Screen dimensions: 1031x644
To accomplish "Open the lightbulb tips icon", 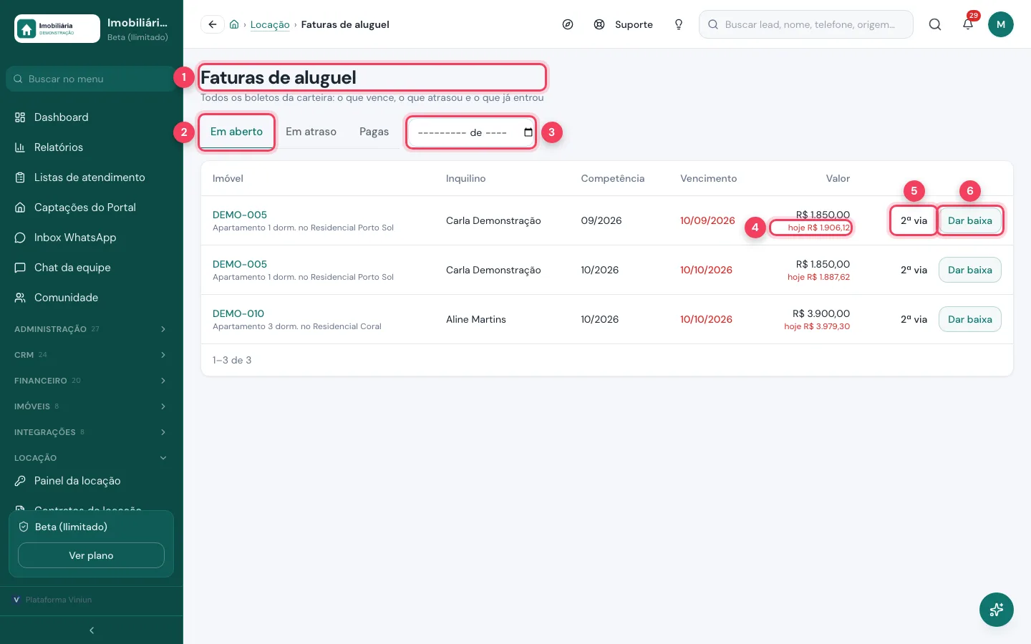I will point(679,24).
